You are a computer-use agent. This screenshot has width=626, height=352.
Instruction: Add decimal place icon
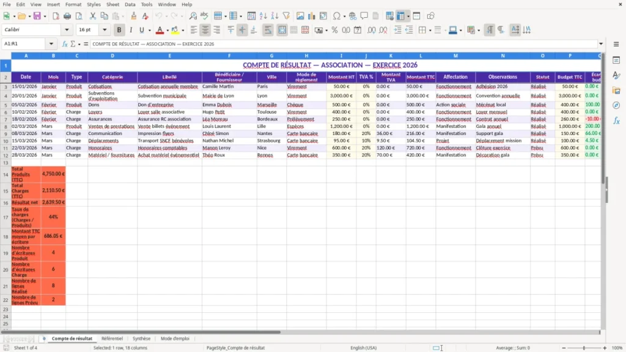[372, 30]
